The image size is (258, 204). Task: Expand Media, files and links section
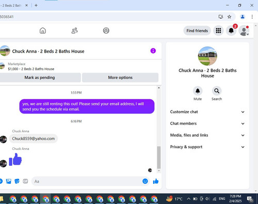coord(207,135)
